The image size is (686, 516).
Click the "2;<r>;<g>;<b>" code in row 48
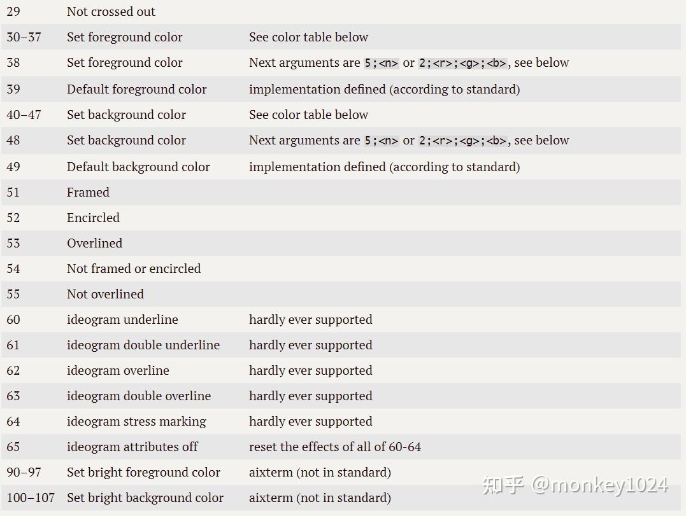pyautogui.click(x=462, y=141)
